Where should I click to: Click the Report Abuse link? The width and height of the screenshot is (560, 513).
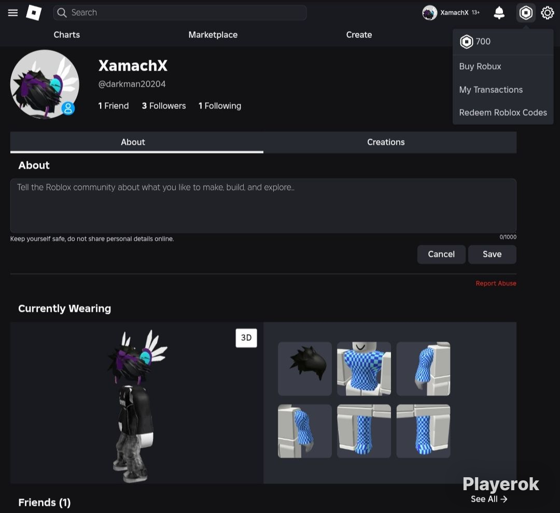tap(496, 283)
